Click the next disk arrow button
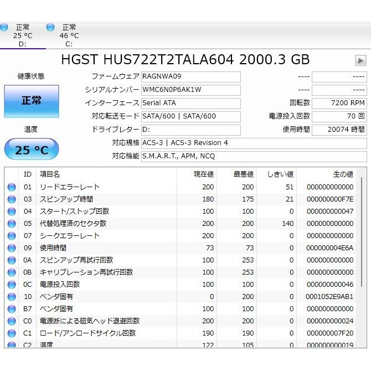Viewport: 371px width, 371px height. pyautogui.click(x=360, y=60)
